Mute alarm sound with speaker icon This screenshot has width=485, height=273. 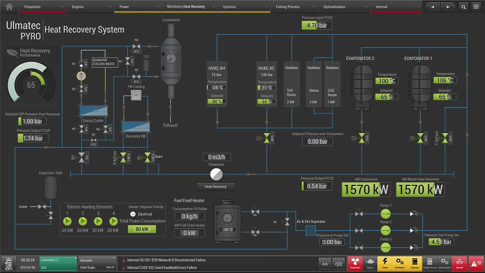point(338,264)
